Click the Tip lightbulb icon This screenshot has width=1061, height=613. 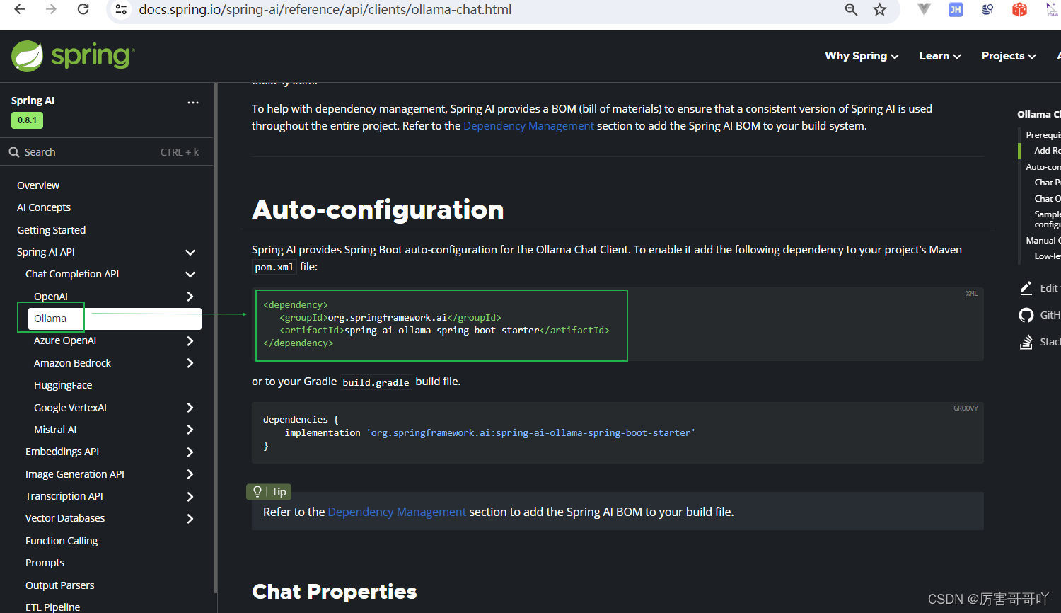[257, 491]
